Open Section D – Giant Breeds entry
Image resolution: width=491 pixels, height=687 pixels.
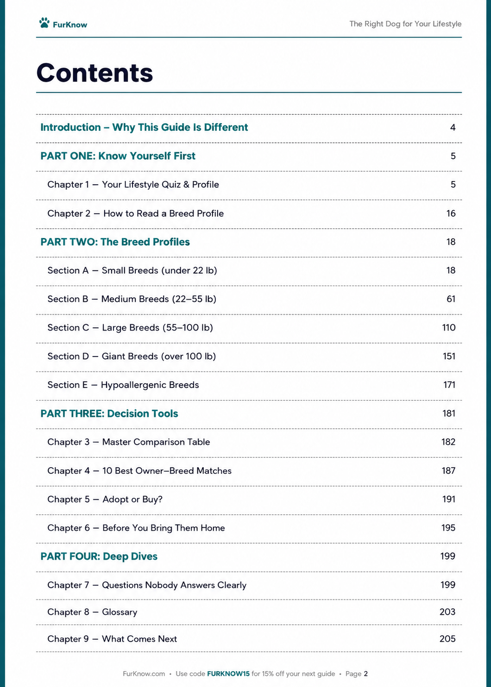249,357
